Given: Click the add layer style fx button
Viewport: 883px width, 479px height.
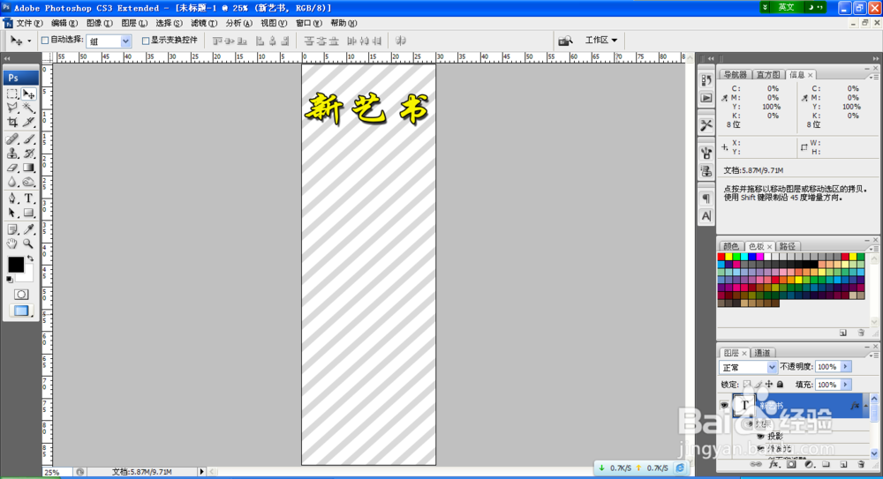Looking at the screenshot, I should point(774,464).
